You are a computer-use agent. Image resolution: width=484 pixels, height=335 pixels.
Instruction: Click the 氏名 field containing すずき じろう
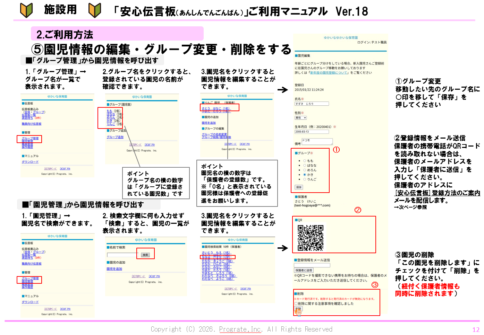pyautogui.click(x=312, y=104)
